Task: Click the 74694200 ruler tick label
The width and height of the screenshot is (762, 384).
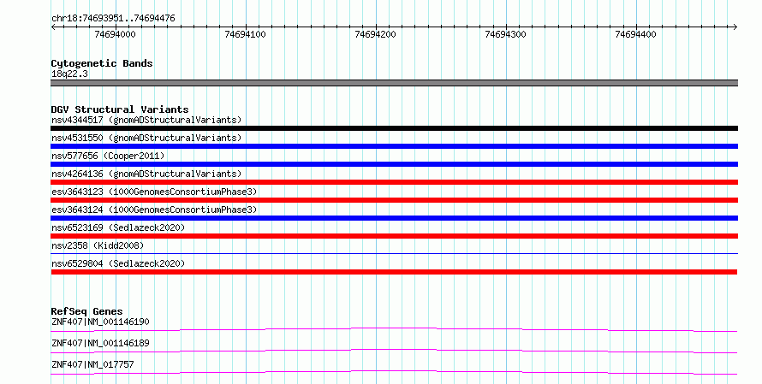Action: pos(376,34)
